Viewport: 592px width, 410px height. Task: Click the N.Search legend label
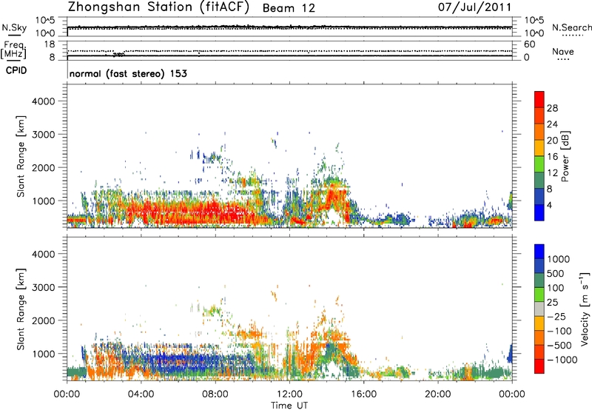pos(571,27)
